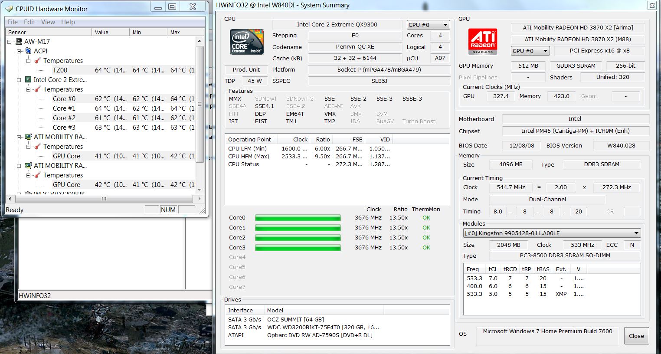Viewport: 661px width, 354px height.
Task: Click the Codename field Penryn-QC XE
Action: pyautogui.click(x=355, y=47)
